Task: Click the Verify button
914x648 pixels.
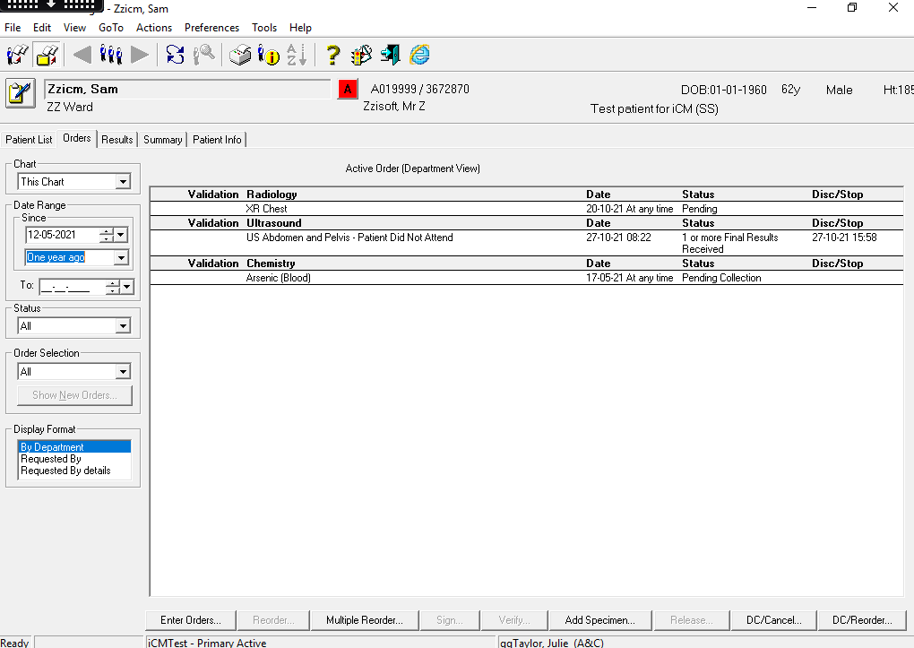Action: tap(514, 620)
